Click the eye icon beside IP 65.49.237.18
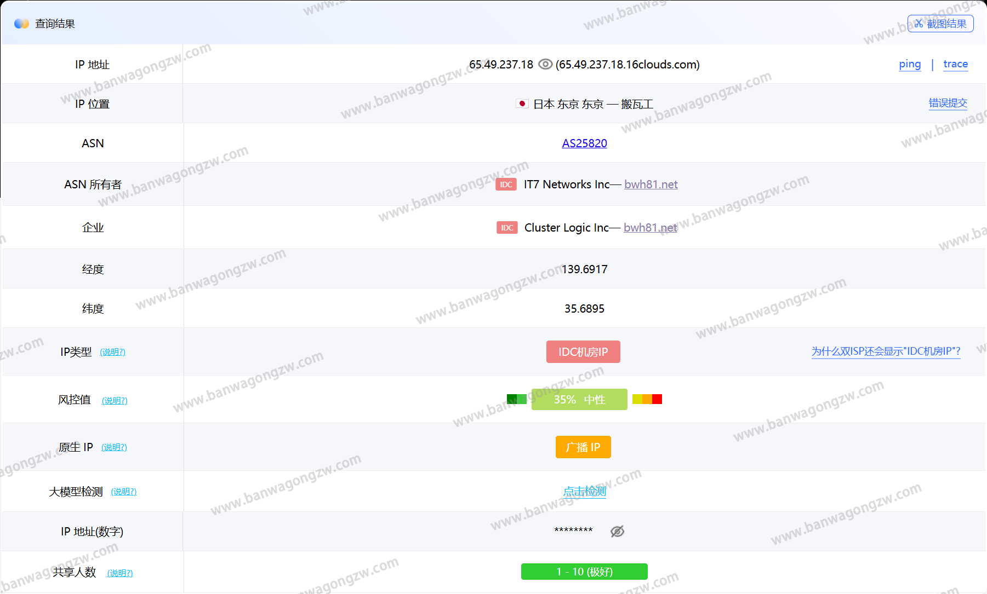Image resolution: width=987 pixels, height=594 pixels. tap(545, 65)
